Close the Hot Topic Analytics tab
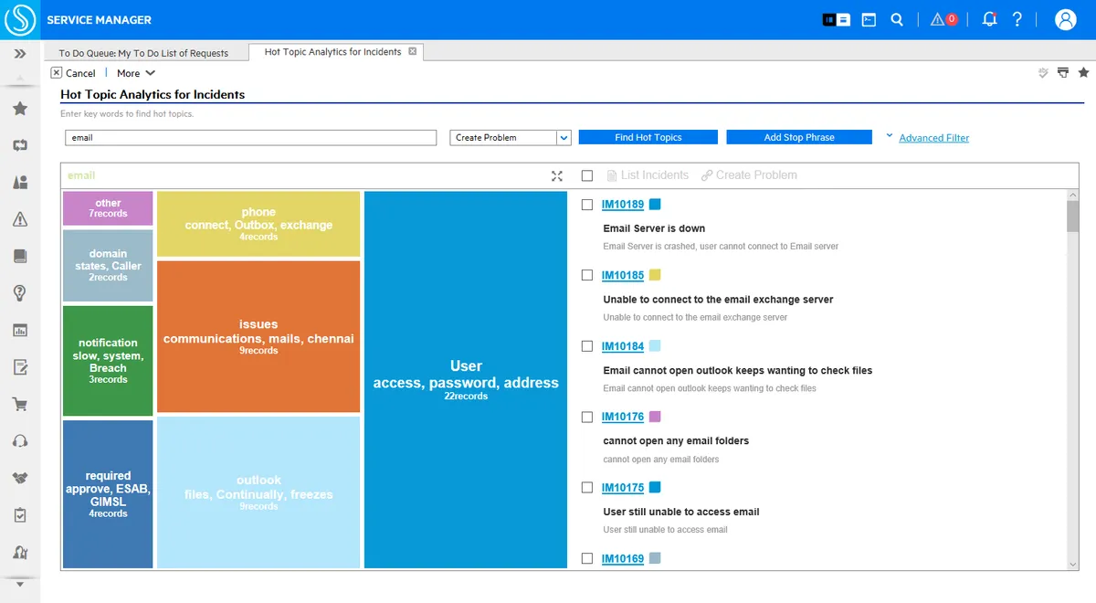 pos(413,52)
